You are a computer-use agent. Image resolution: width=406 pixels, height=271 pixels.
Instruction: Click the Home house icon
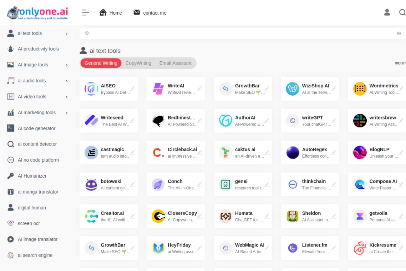coord(103,12)
